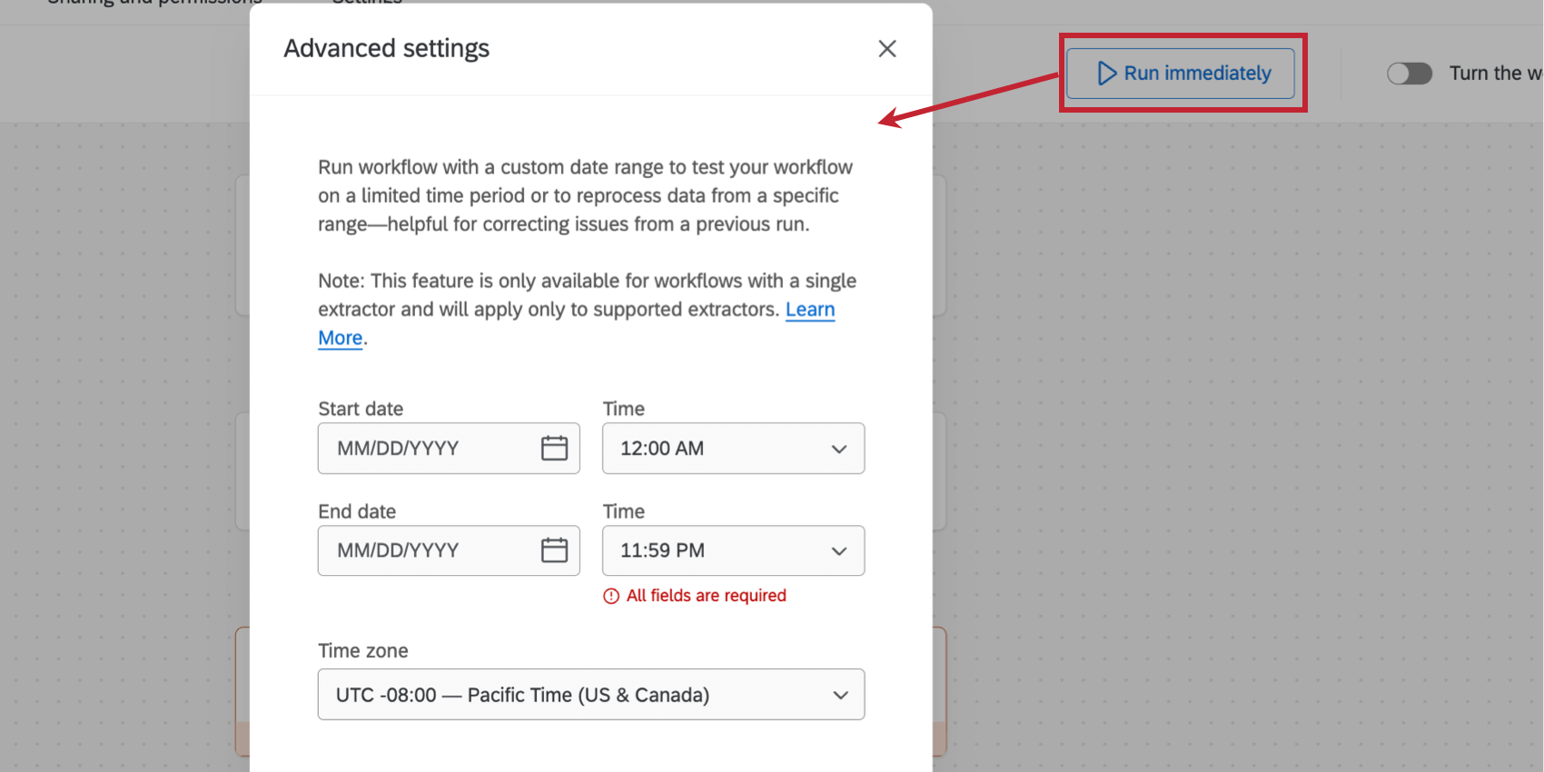Click the chevron arrow in the 11:59 PM box

(839, 551)
